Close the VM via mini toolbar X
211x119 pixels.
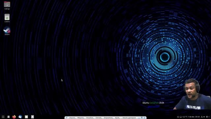144,118
